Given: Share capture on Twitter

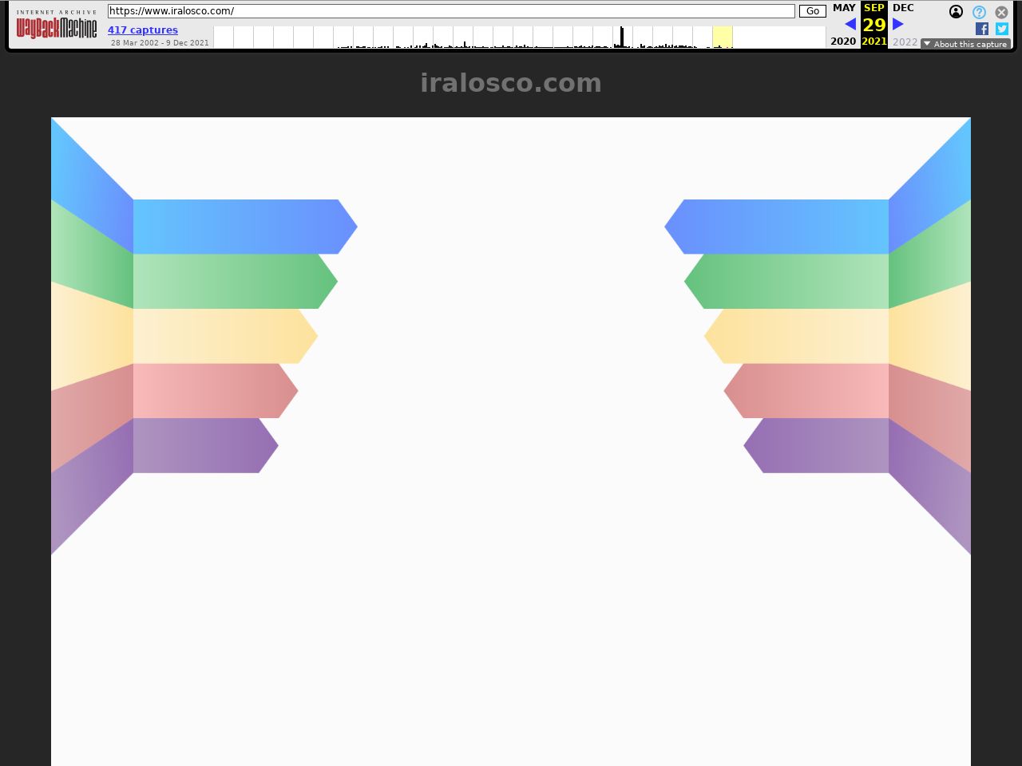Looking at the screenshot, I should pyautogui.click(x=1002, y=29).
